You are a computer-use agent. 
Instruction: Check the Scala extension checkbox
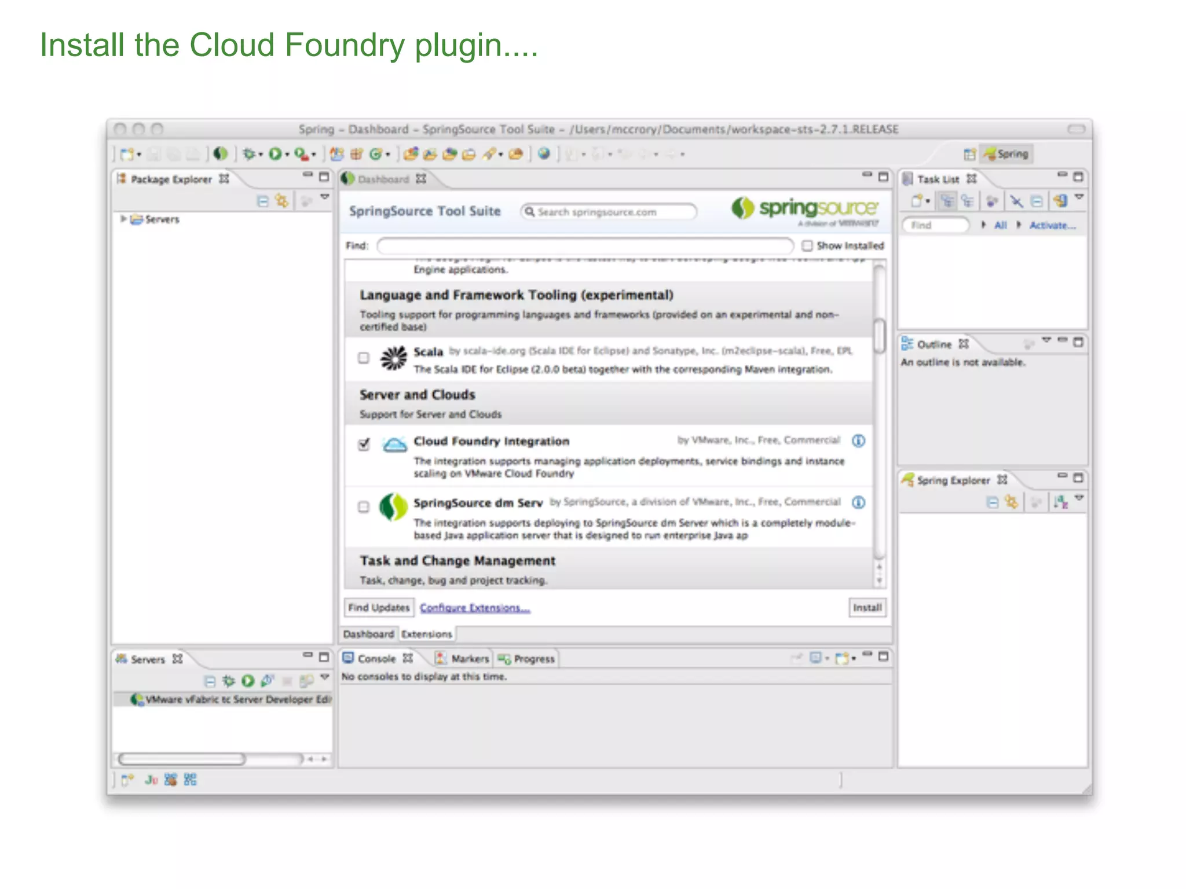[x=364, y=358]
